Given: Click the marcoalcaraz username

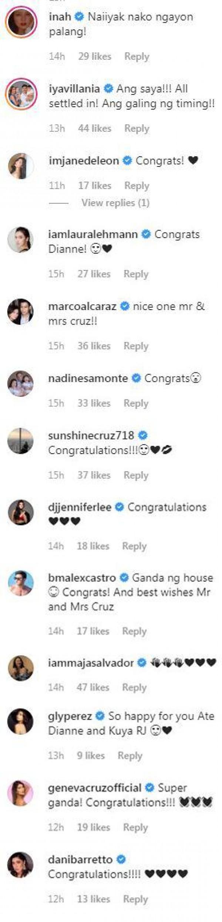Looking at the screenshot, I should pyautogui.click(x=82, y=306).
